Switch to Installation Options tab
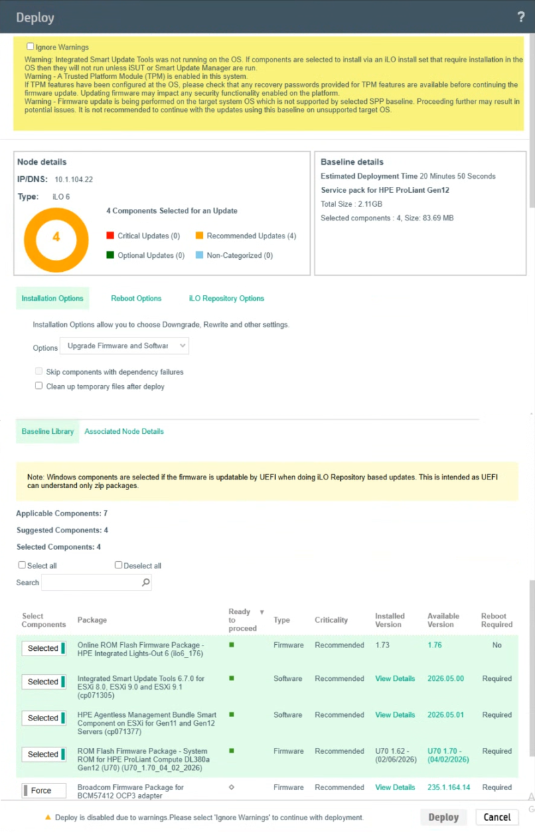 coord(52,298)
